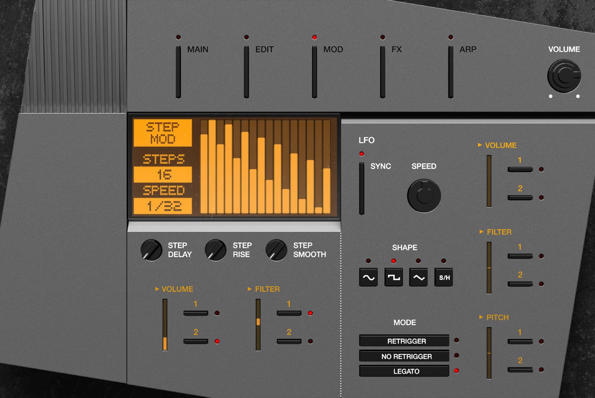Expand the PITCH section
The width and height of the screenshot is (595, 398).
495,317
